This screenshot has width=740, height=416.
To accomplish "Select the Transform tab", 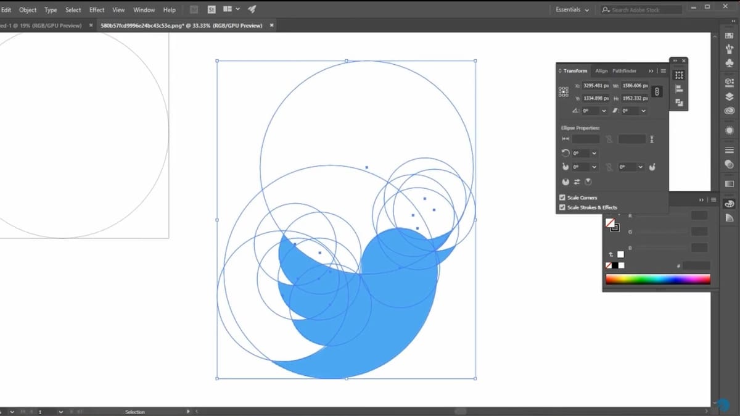I will point(575,71).
